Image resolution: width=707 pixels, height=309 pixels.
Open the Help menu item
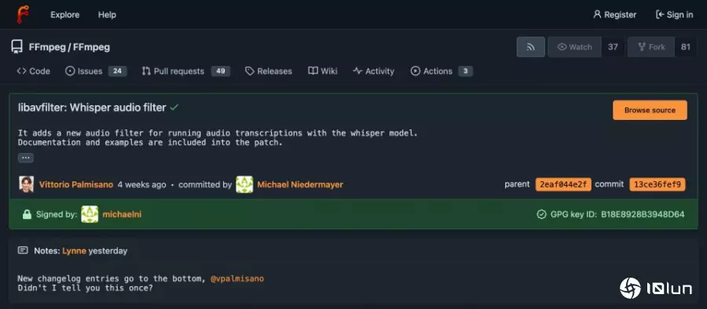pyautogui.click(x=107, y=15)
